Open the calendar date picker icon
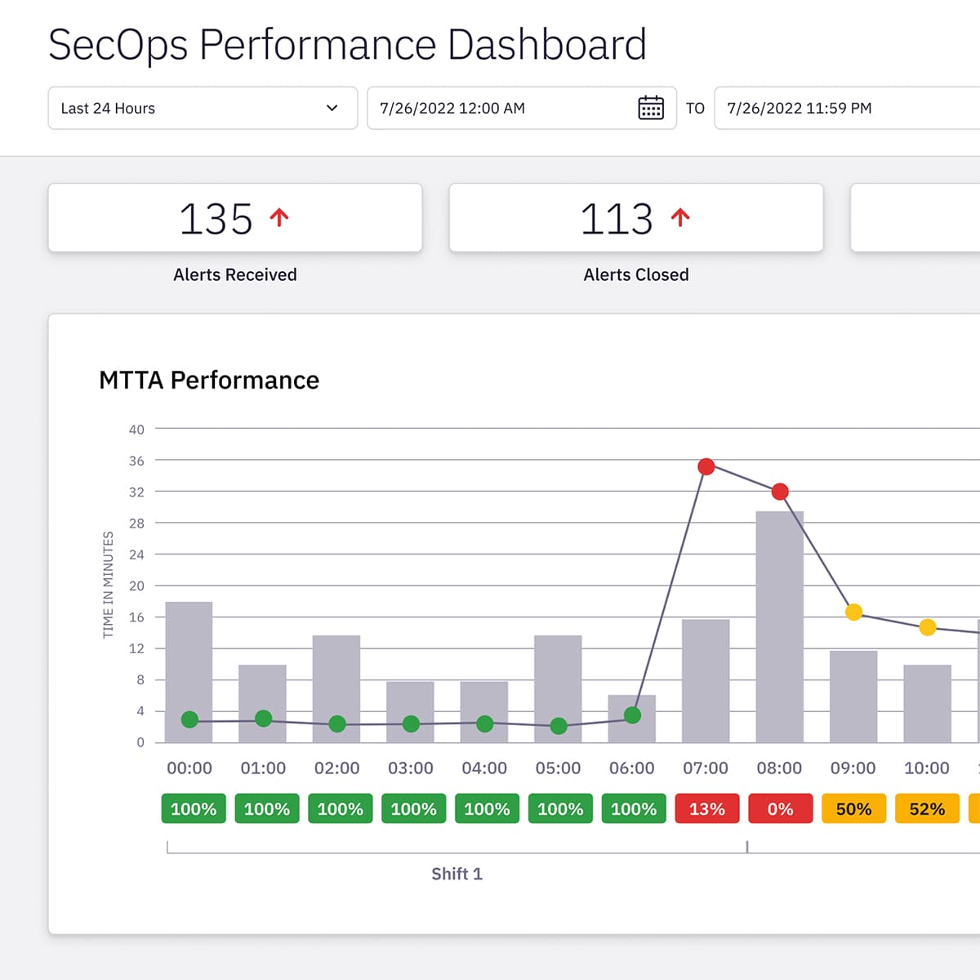This screenshot has width=980, height=980. coord(650,108)
